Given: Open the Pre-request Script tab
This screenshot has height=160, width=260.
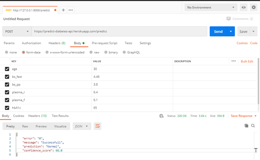Looking at the screenshot, I should click(104, 43).
